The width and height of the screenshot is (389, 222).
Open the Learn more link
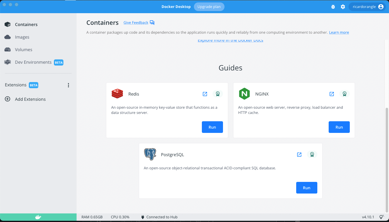pos(339,32)
